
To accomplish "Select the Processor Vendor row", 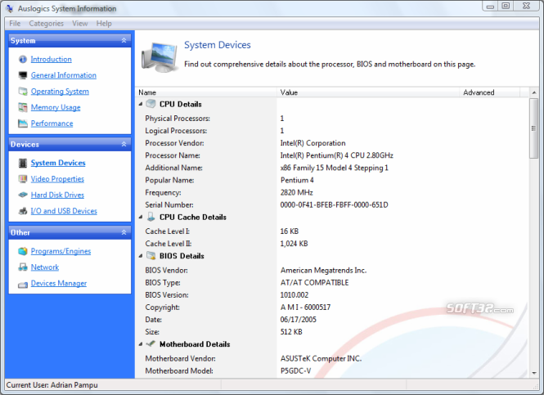I will [332, 143].
